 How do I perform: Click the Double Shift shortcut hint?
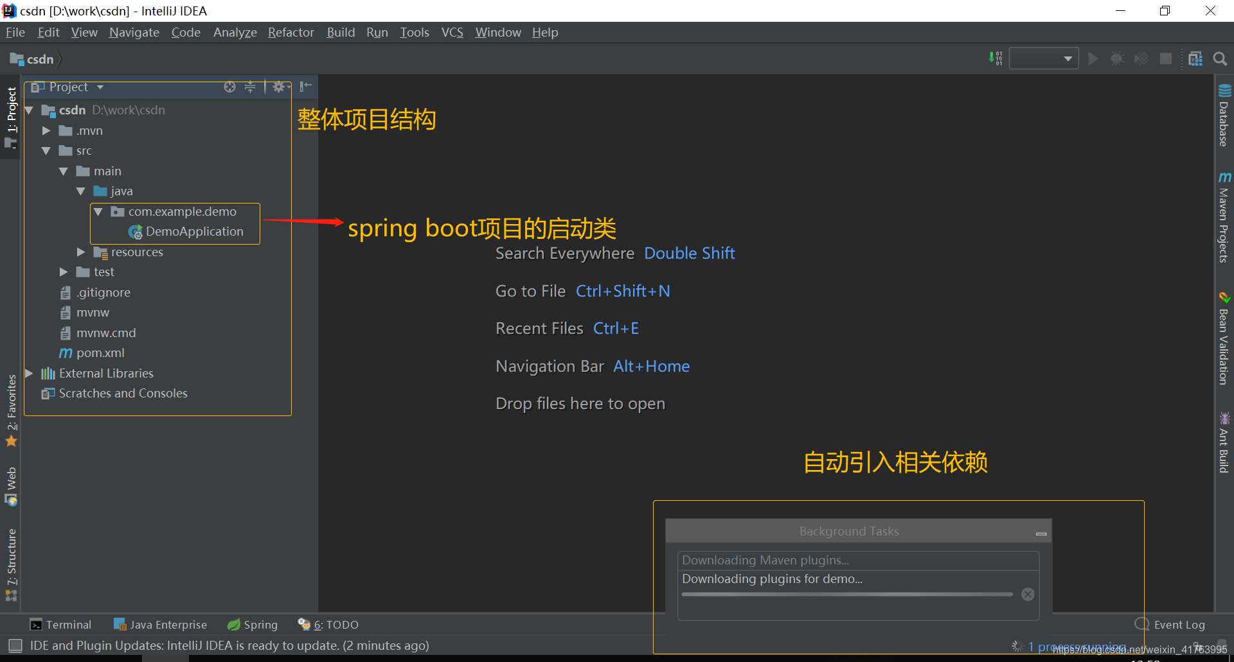pos(690,254)
